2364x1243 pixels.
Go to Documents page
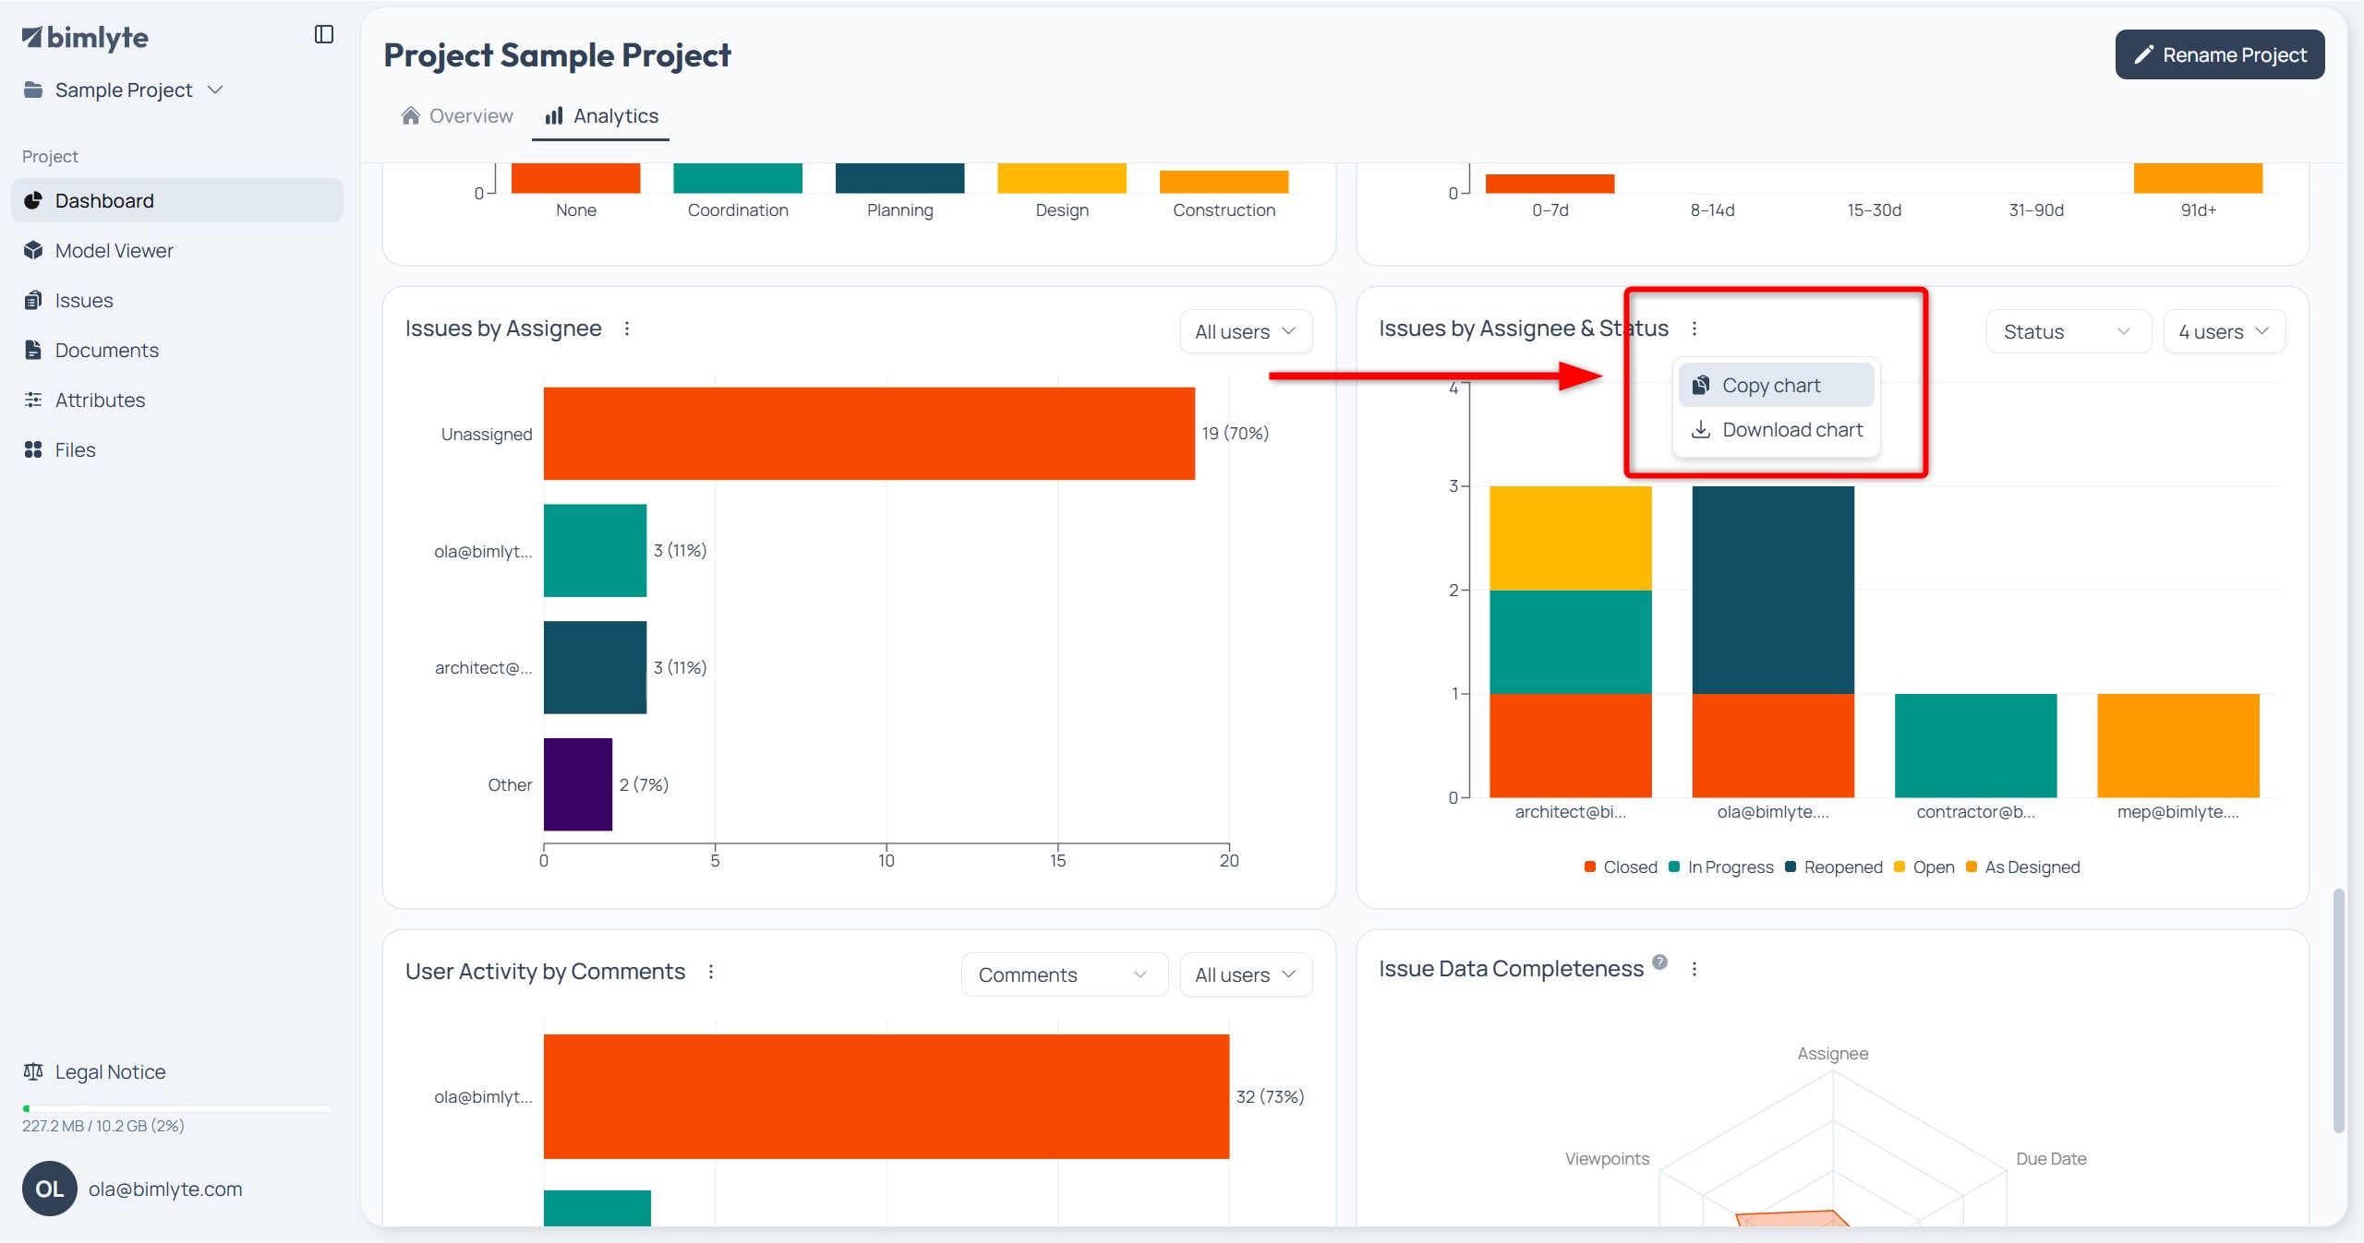(x=177, y=350)
